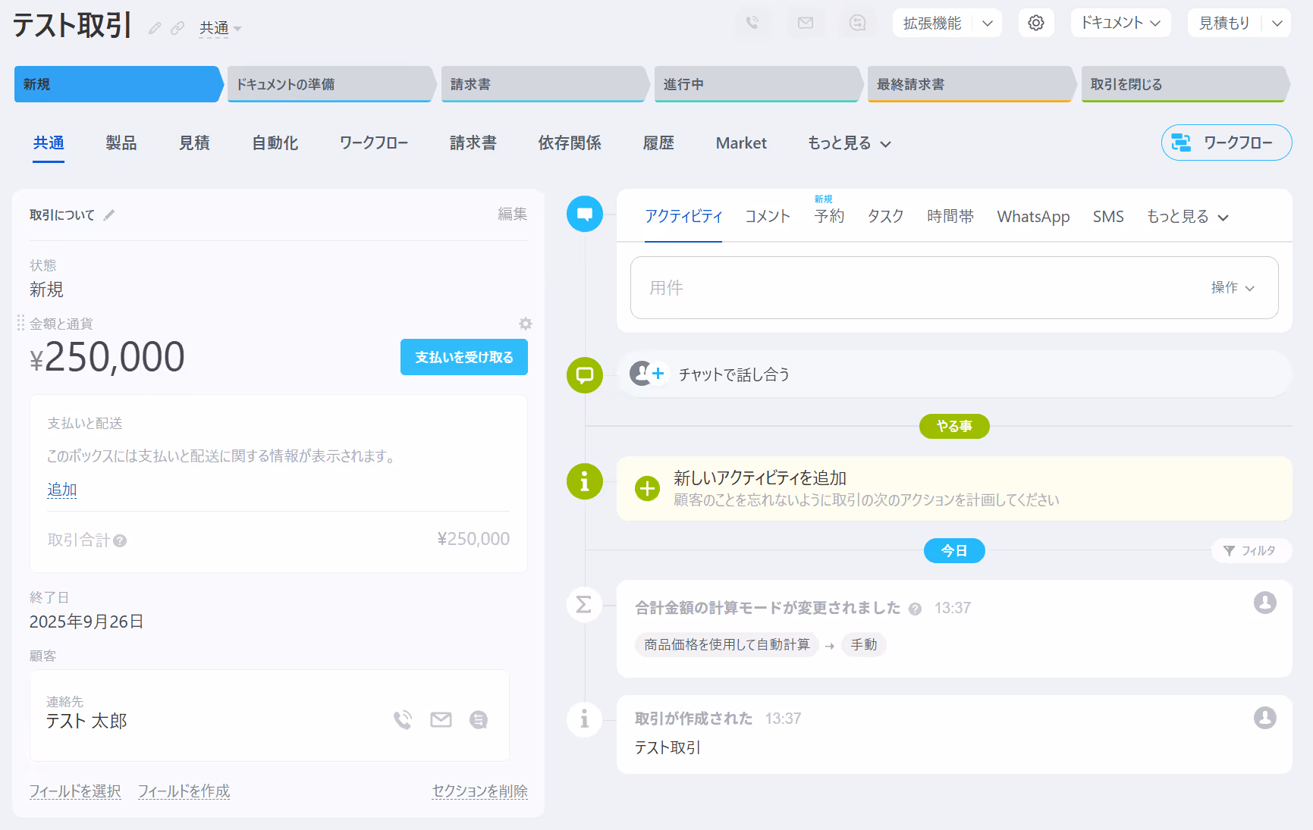The height and width of the screenshot is (830, 1313).
Task: Click the email envelope icon in the header
Action: pos(806,23)
